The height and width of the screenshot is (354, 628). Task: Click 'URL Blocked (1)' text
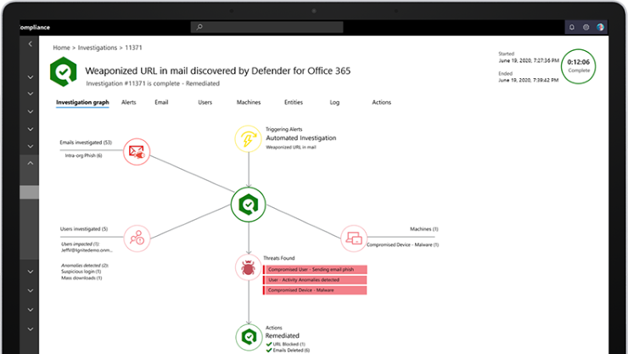coord(289,344)
